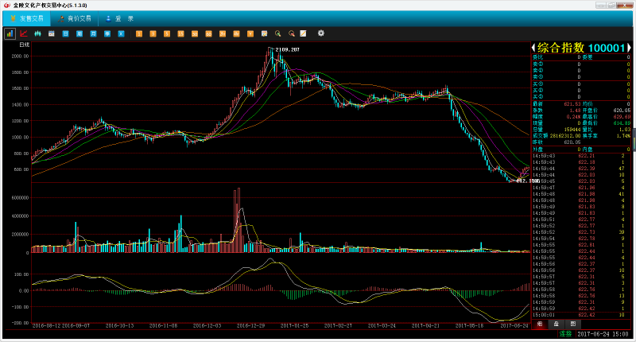
Task: Select the orange 4hr period icon
Action: tap(236, 33)
